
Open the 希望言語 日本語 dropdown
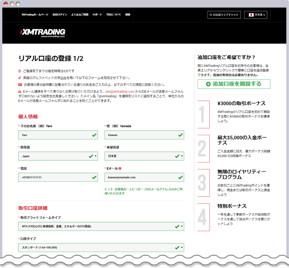click(x=144, y=156)
